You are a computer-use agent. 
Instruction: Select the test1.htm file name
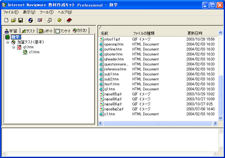click(x=112, y=84)
